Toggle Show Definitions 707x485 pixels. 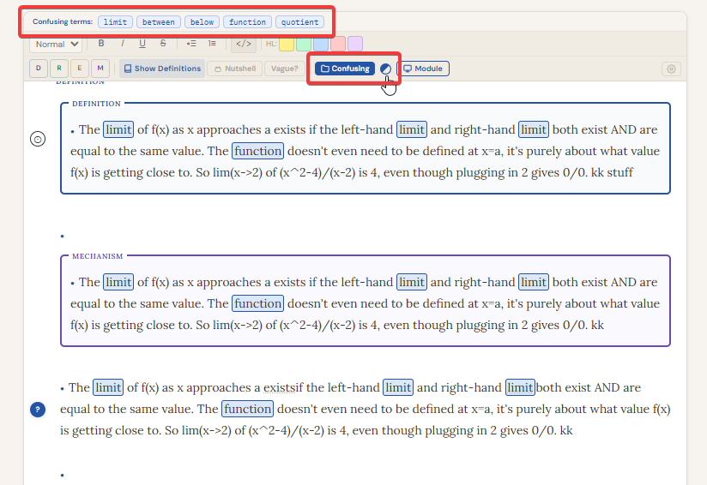[162, 69]
